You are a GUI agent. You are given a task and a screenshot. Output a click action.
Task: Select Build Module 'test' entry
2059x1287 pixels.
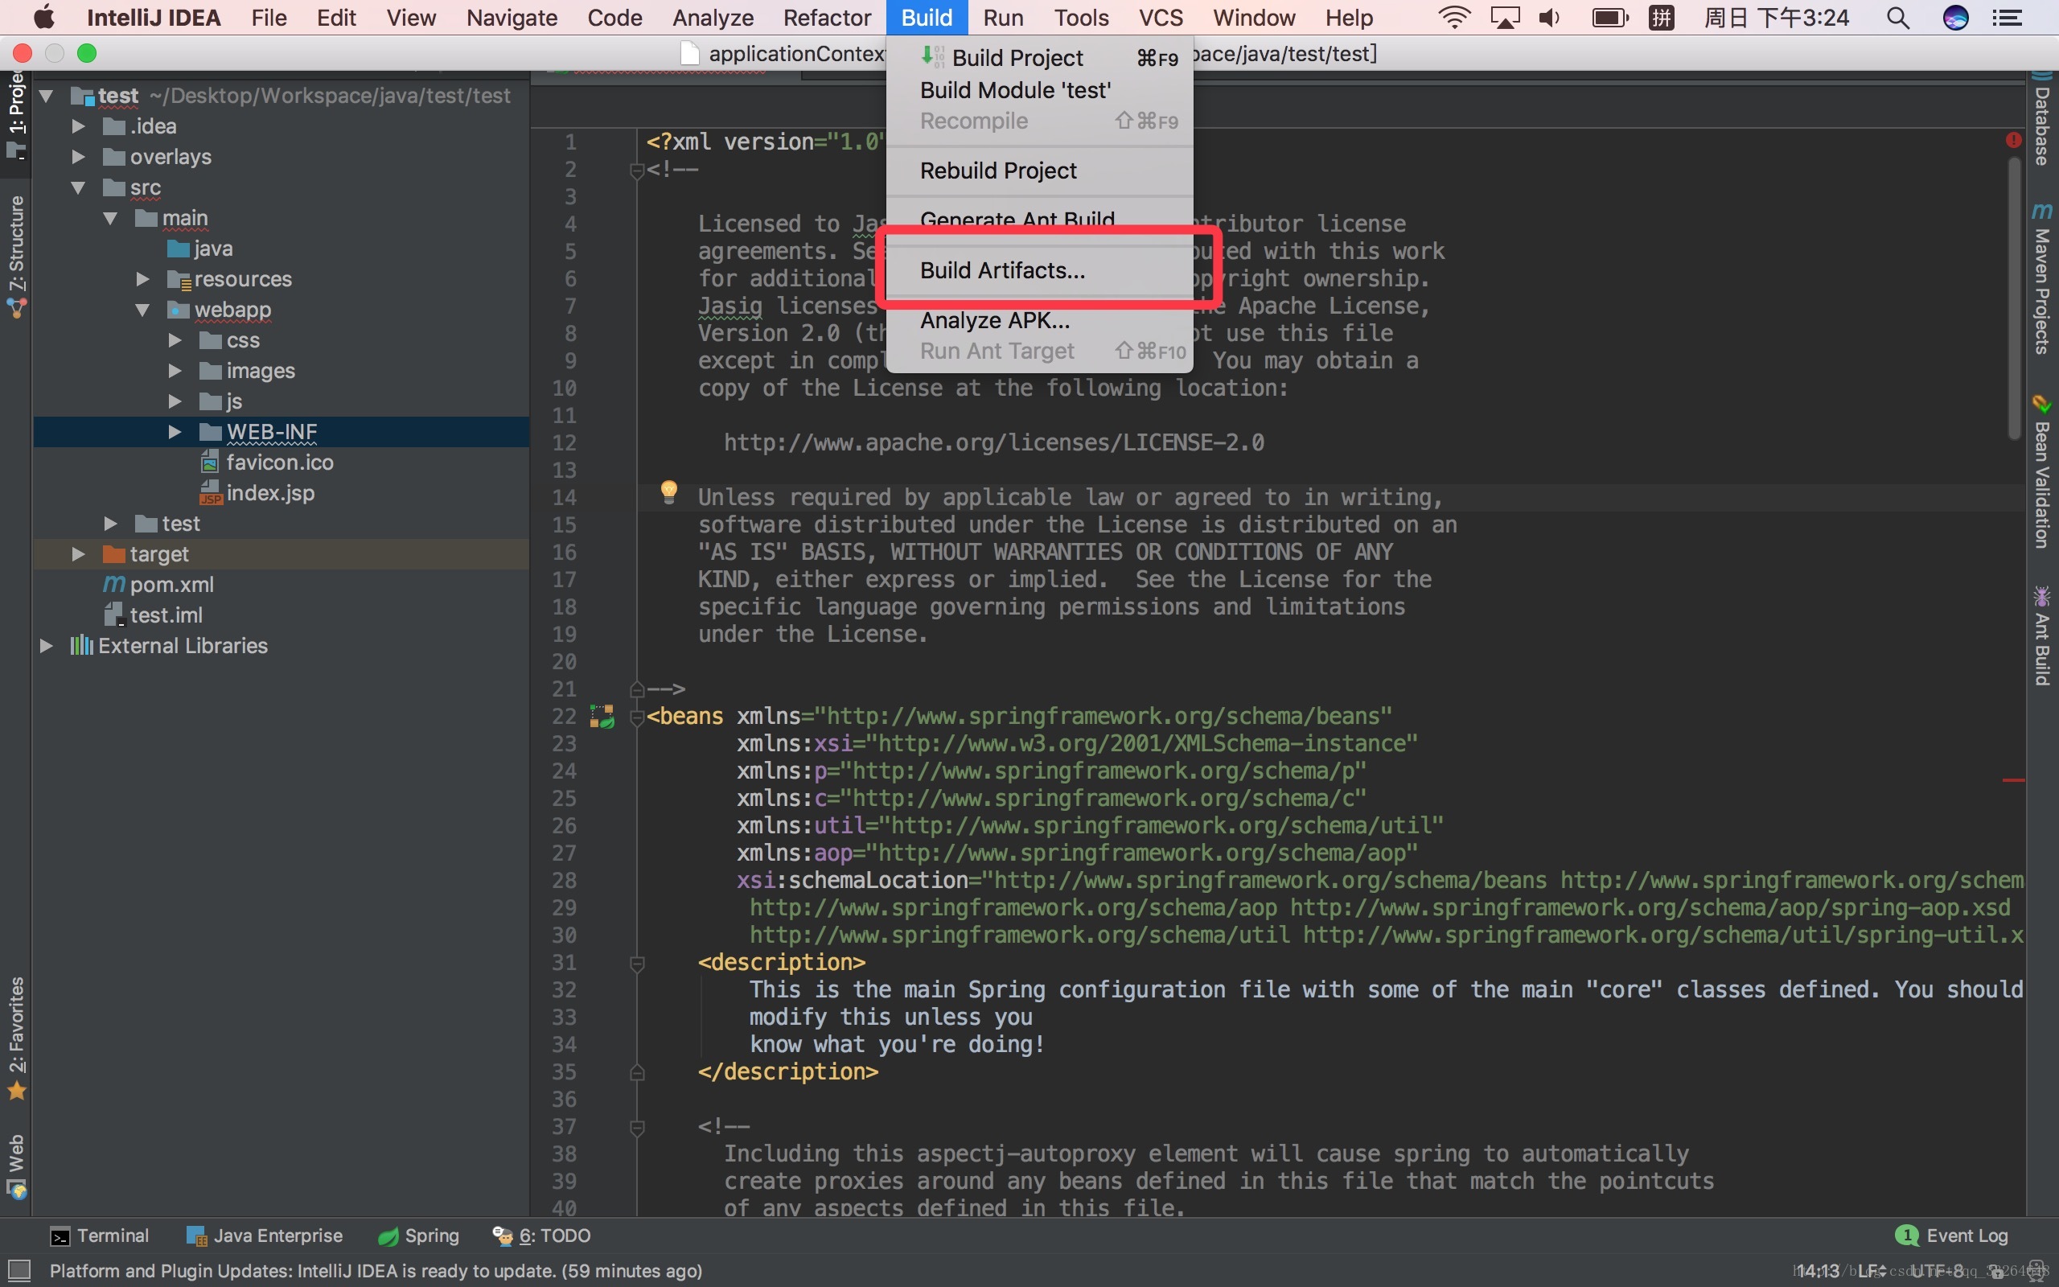(1040, 90)
